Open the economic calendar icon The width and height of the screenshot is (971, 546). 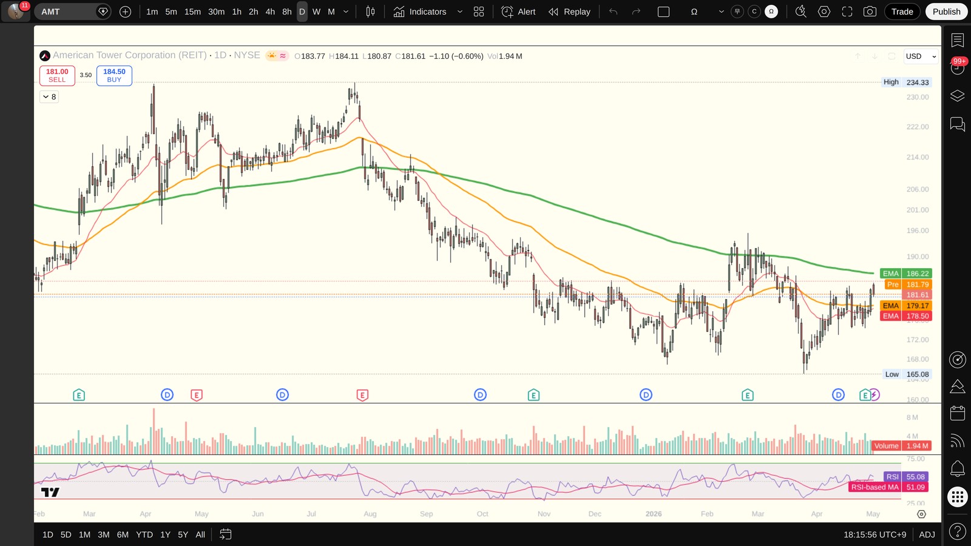coord(958,413)
